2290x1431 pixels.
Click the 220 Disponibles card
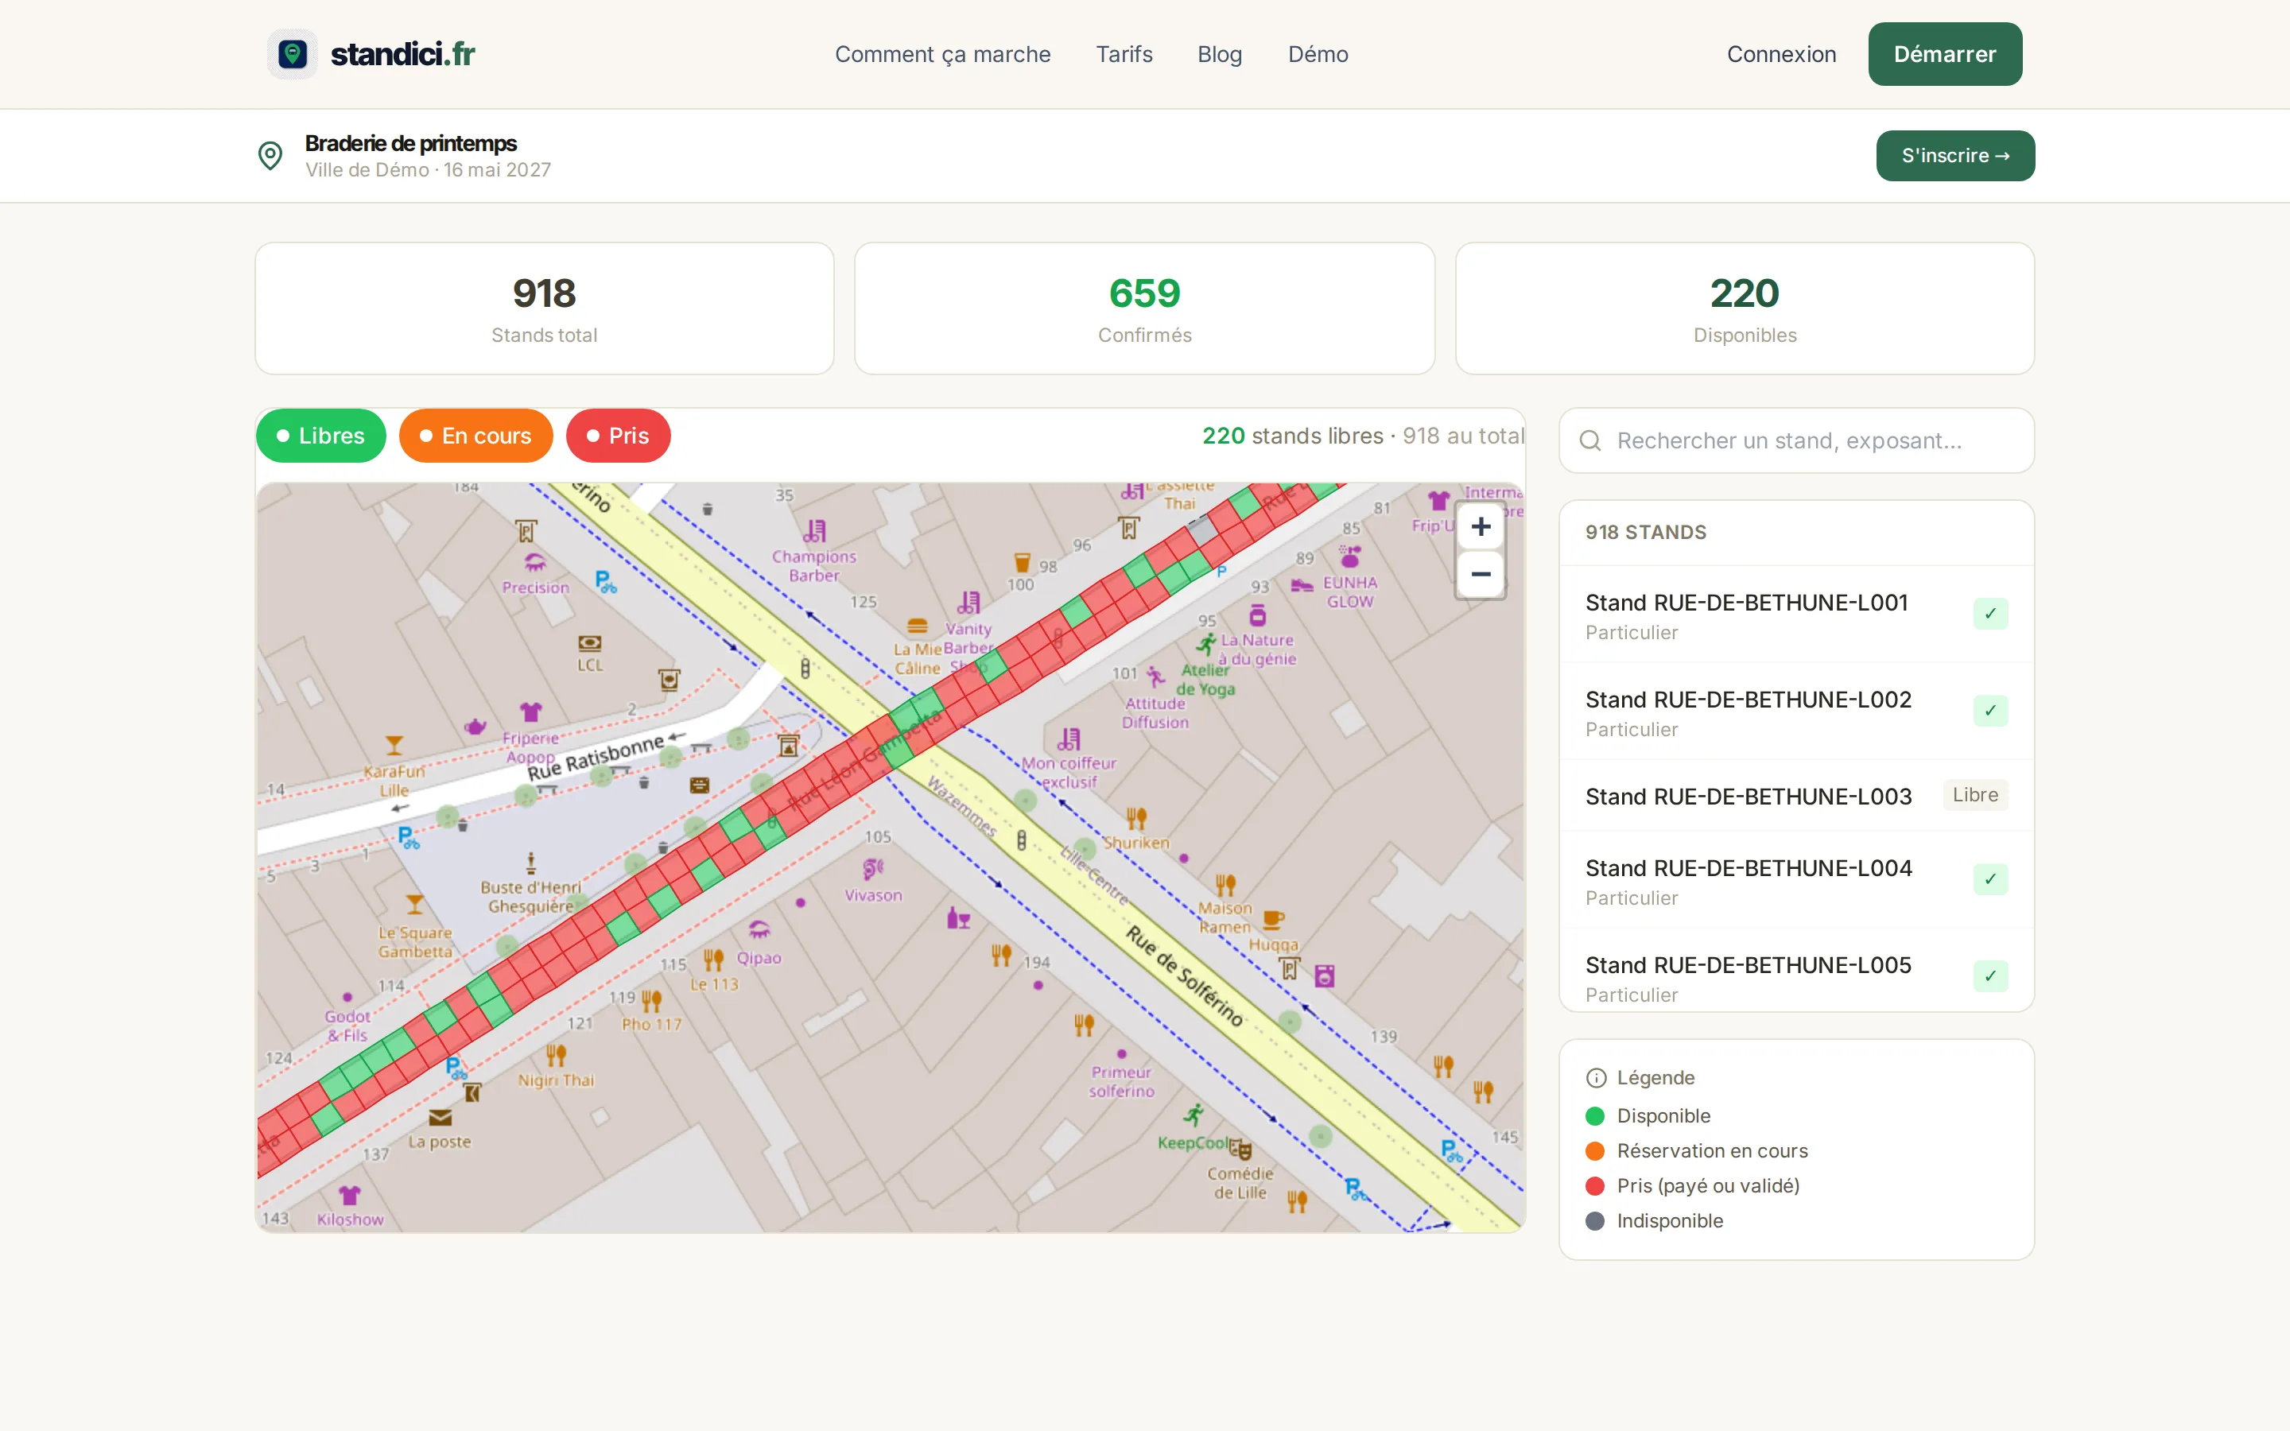[x=1744, y=308]
